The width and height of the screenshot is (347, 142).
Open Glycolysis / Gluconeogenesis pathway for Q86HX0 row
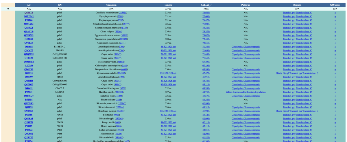coord(246,69)
